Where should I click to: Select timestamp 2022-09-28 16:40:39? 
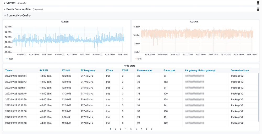coord(16,105)
